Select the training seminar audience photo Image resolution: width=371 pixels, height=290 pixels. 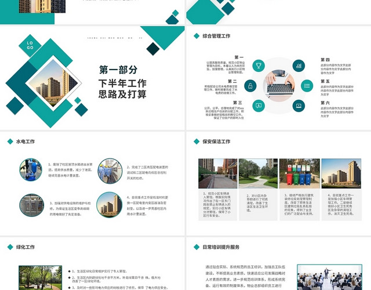(x=330, y=277)
